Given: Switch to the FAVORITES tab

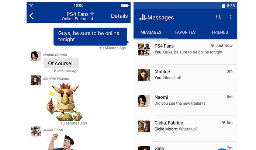Looking at the screenshot, I should [x=185, y=32].
